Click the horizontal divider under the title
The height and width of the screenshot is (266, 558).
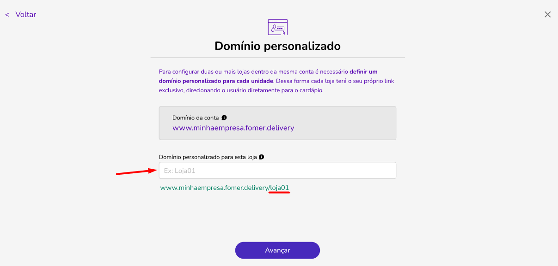(277, 58)
